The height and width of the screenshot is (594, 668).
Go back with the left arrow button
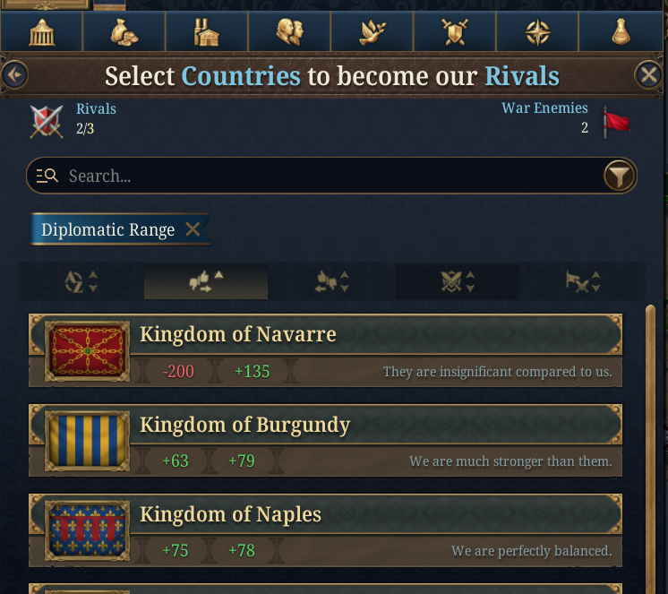15,74
